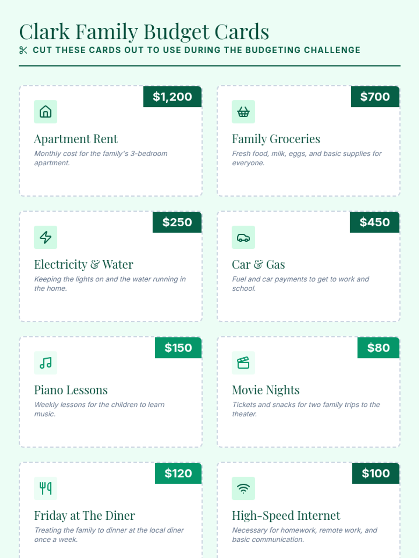This screenshot has height=558, width=419.
Task: Click the $100 internet price badge
Action: click(x=376, y=473)
